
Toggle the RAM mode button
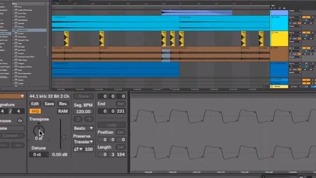click(63, 111)
